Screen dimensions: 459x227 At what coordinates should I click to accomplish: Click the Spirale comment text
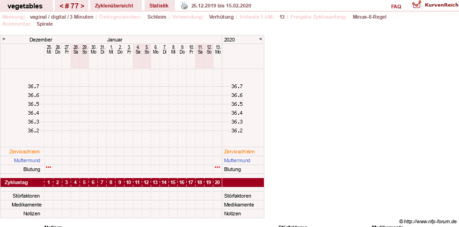click(45, 24)
